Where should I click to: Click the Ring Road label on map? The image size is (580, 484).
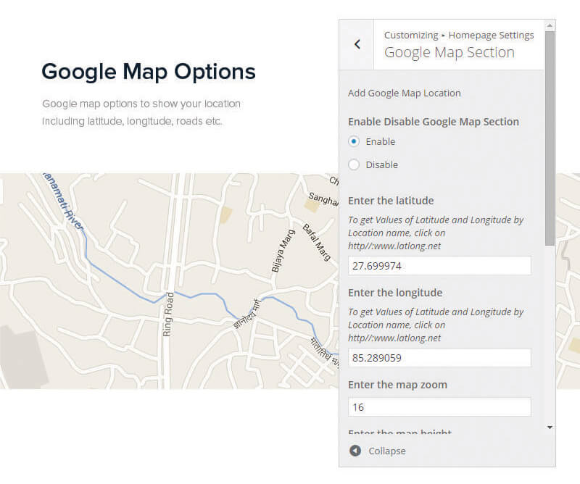pyautogui.click(x=167, y=314)
